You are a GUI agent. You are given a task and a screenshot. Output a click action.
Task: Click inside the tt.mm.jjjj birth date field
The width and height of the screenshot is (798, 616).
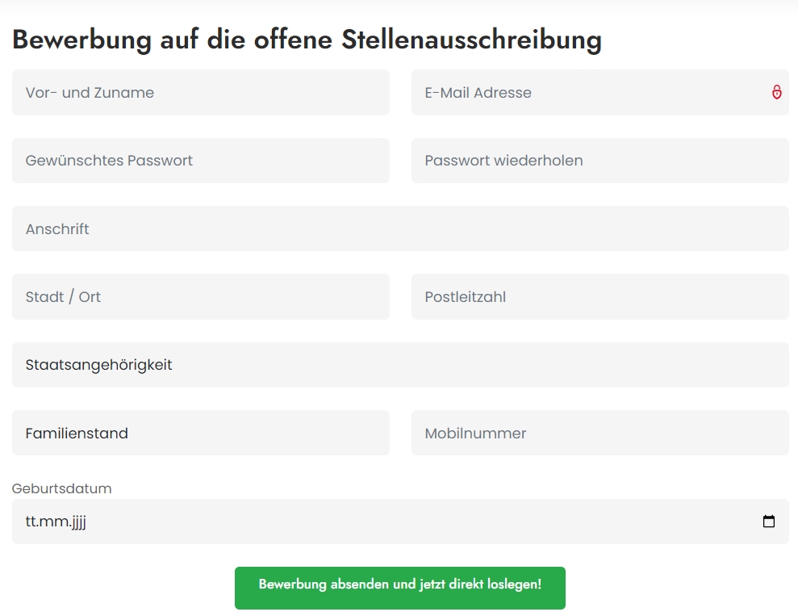400,522
